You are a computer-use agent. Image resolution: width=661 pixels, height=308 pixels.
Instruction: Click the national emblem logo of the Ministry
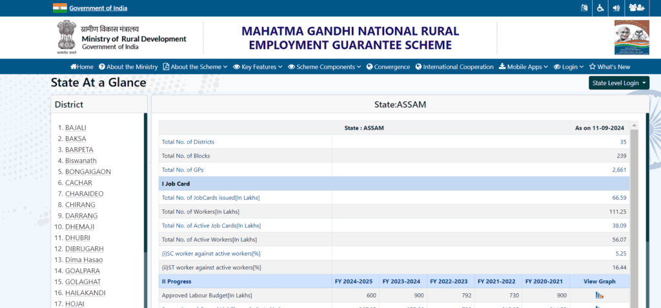67,37
